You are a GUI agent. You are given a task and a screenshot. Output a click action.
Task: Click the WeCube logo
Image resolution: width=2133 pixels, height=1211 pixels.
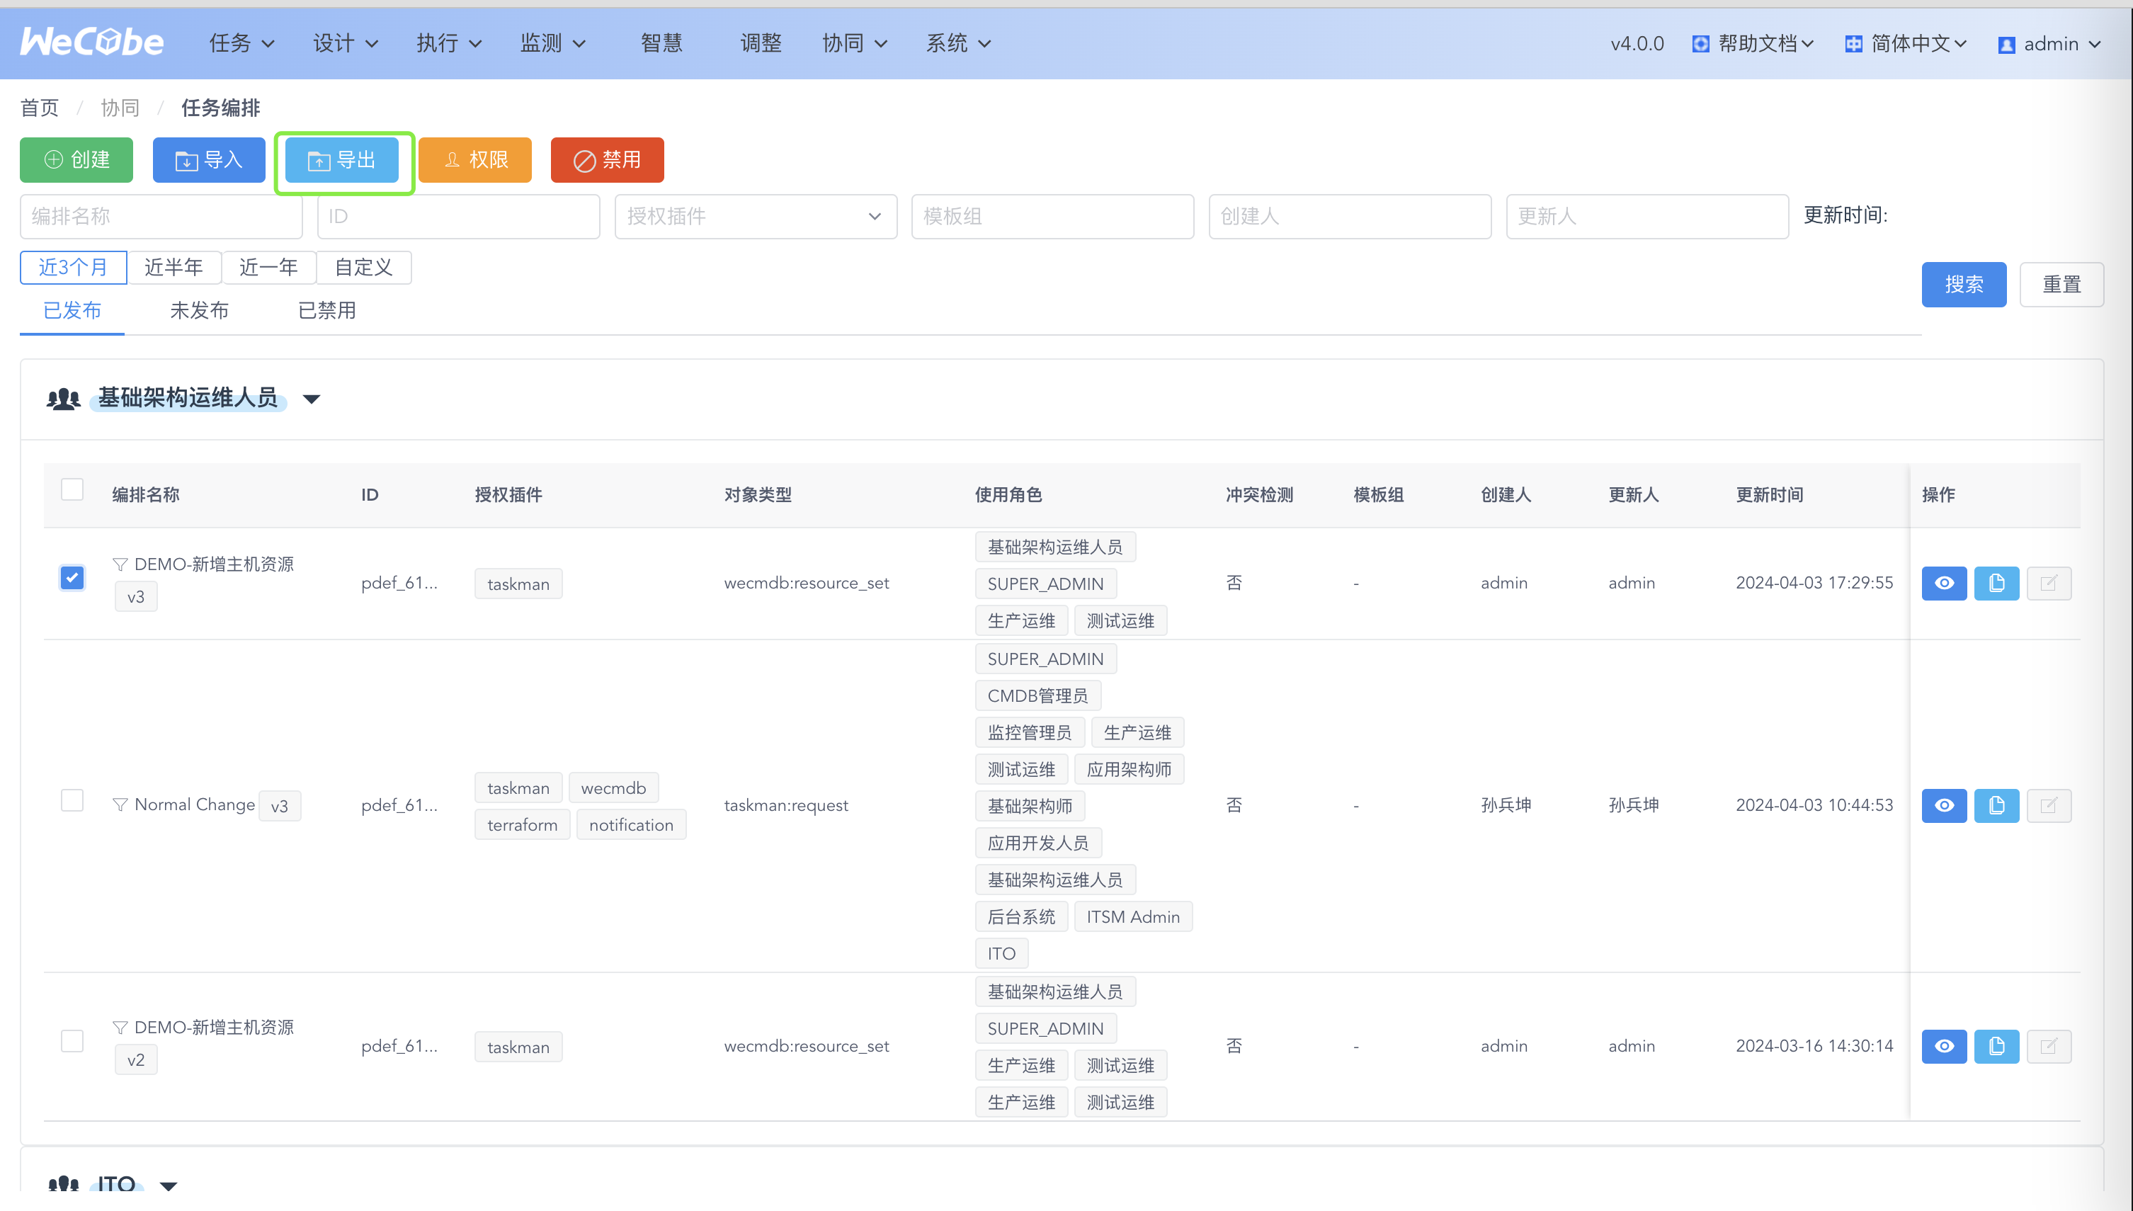point(91,42)
